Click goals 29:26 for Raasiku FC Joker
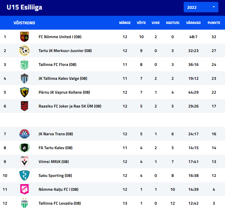225x210 pixels. click(193, 106)
